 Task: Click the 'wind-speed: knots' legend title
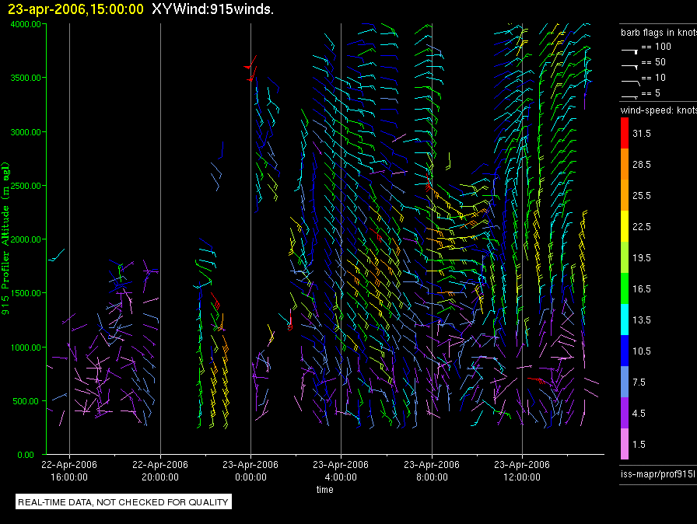coord(659,110)
